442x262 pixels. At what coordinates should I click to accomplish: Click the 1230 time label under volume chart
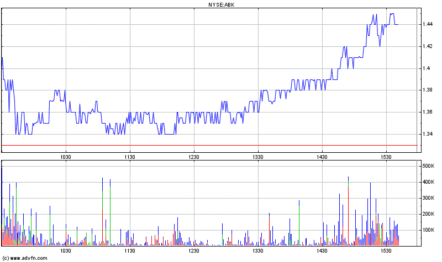[194, 251]
